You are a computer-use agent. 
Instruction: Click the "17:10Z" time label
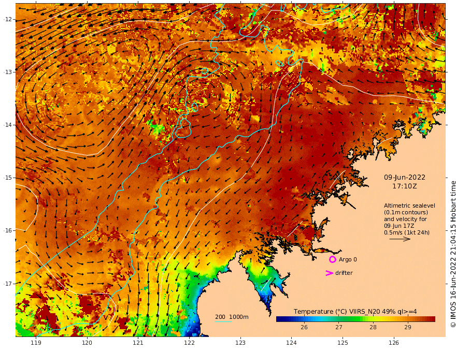pyautogui.click(x=405, y=186)
